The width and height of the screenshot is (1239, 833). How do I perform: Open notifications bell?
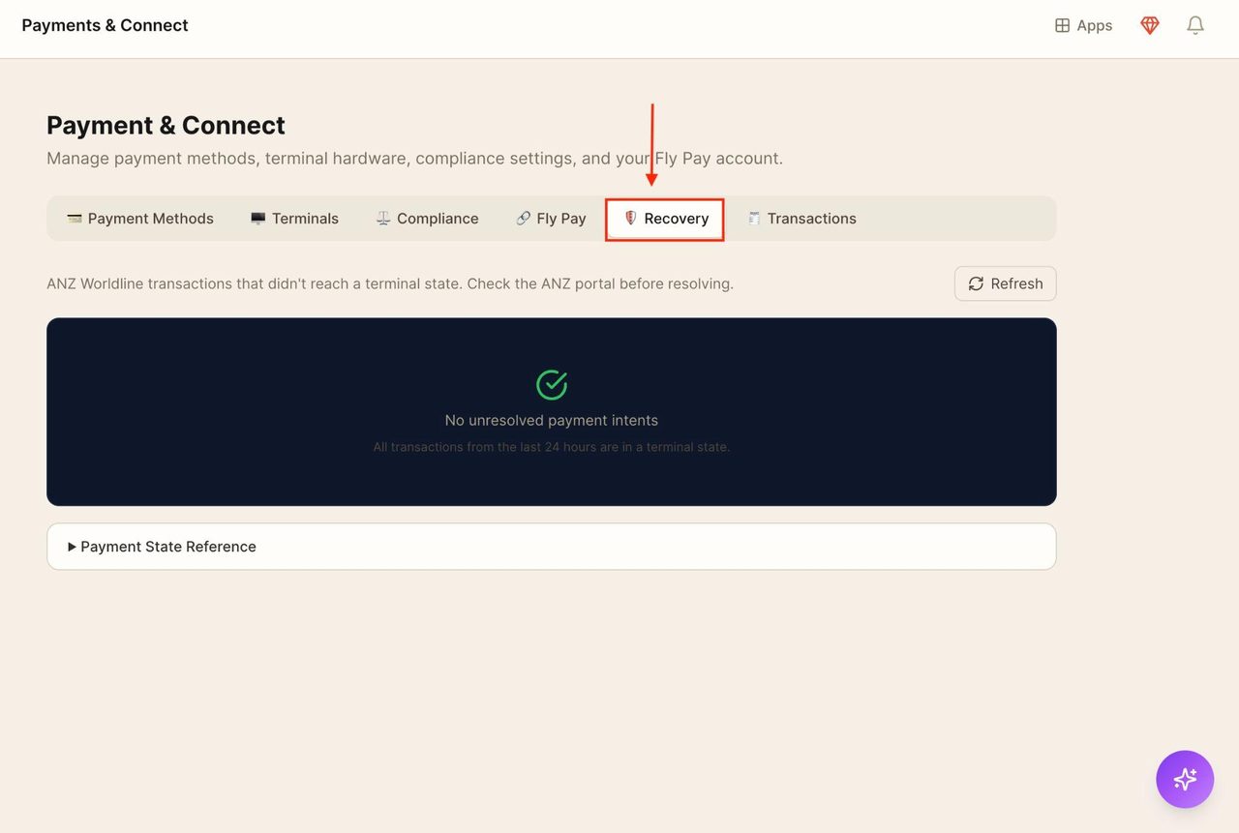(1195, 26)
